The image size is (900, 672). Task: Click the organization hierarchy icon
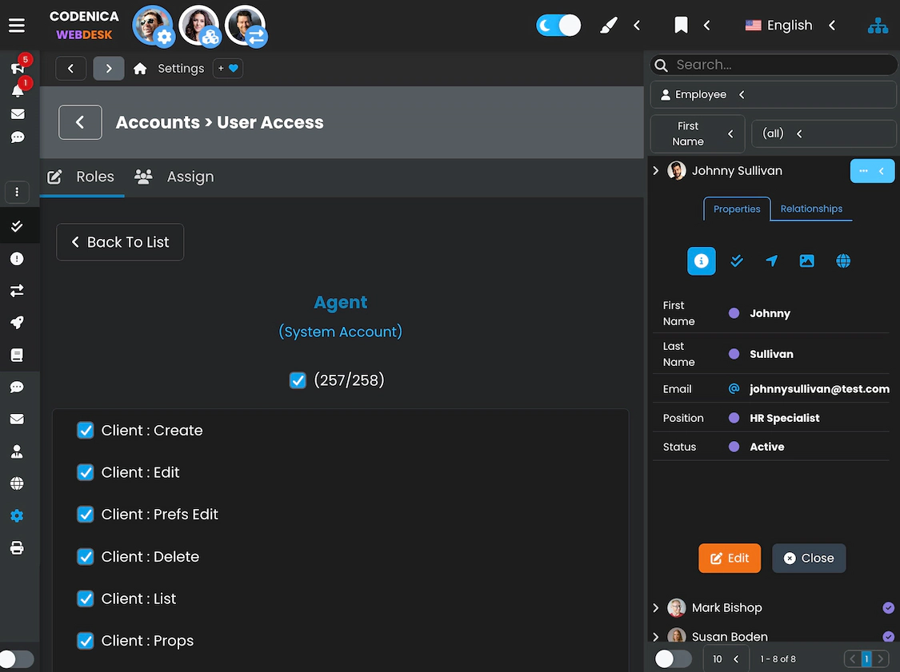878,26
